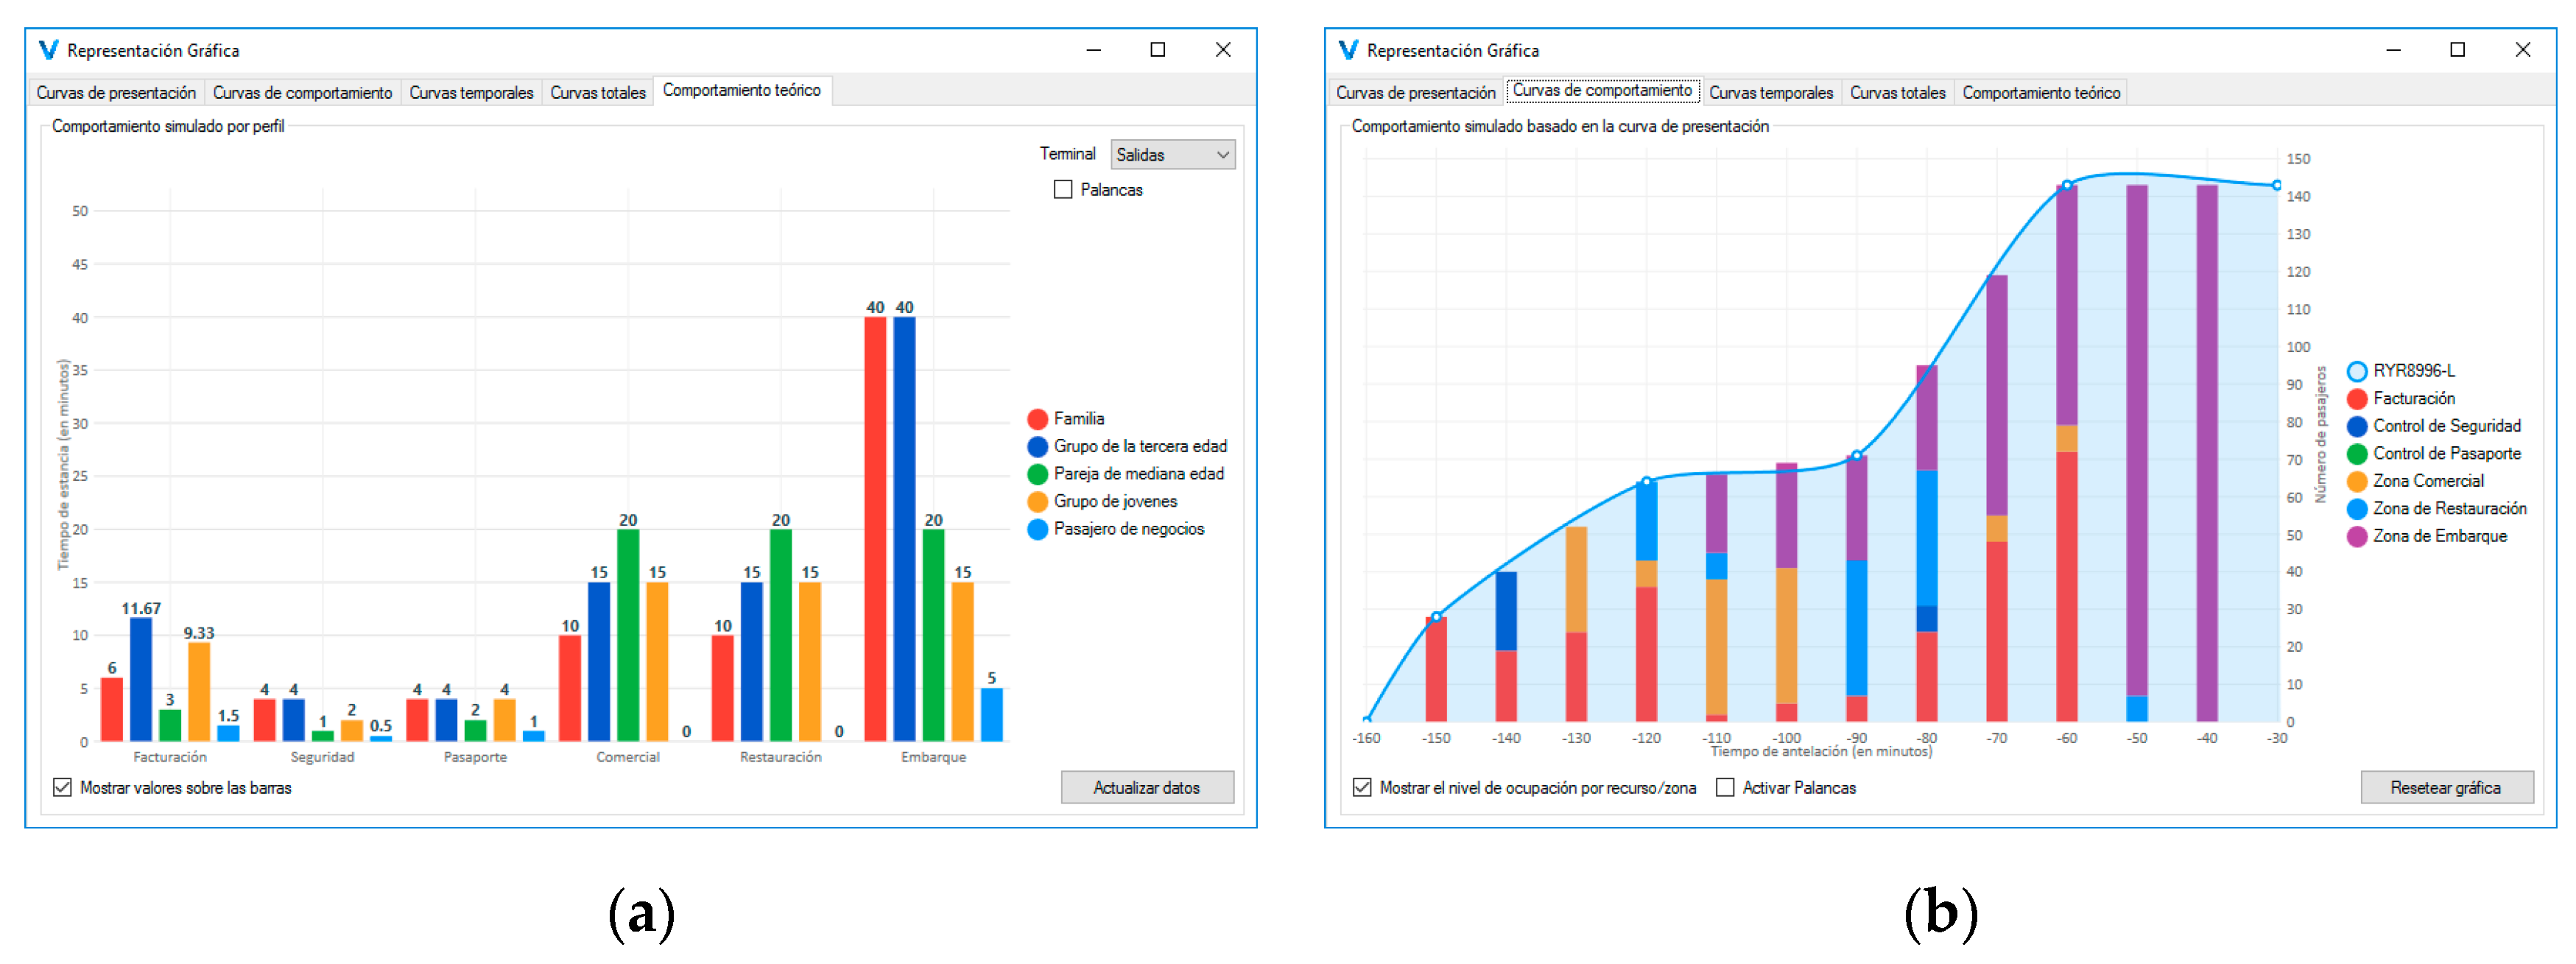Select Curvas totales tab in right window
The image size is (2576, 964).
click(1897, 93)
